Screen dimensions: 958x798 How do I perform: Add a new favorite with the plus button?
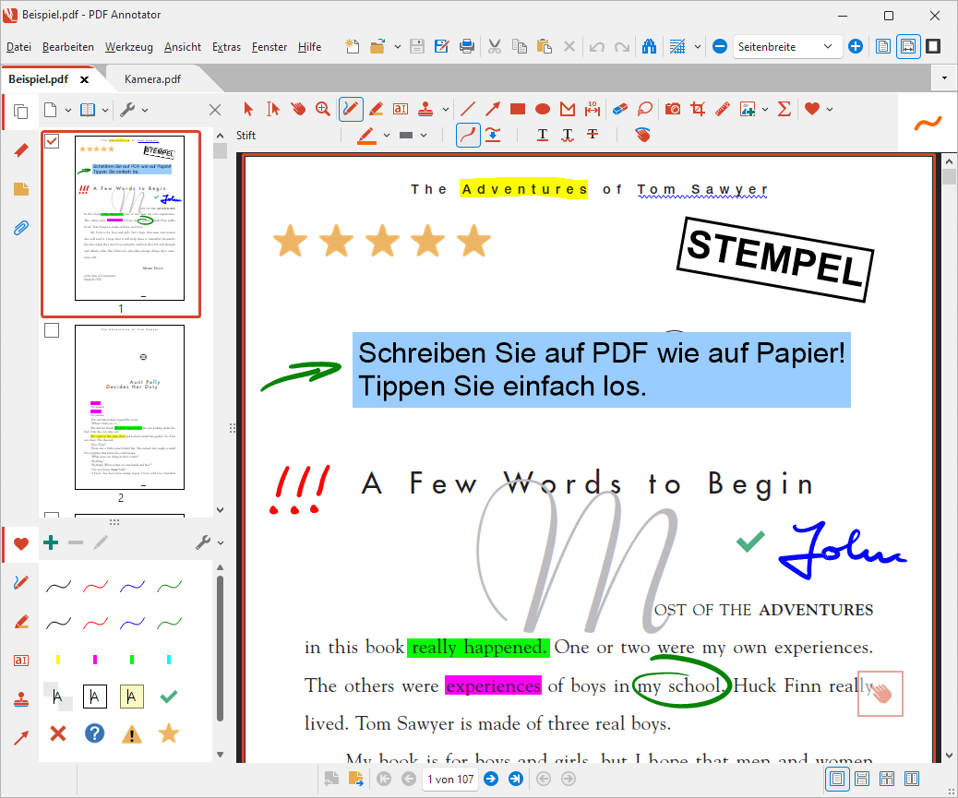(51, 542)
